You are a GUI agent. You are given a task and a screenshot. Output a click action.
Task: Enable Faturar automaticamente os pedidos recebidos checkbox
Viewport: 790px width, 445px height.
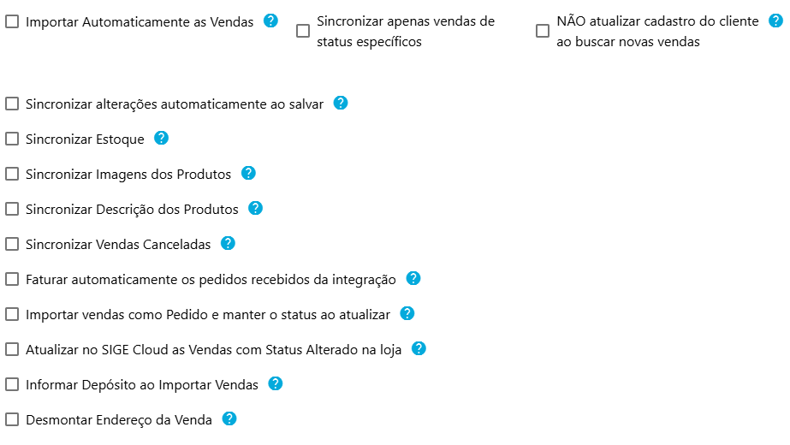pos(12,279)
